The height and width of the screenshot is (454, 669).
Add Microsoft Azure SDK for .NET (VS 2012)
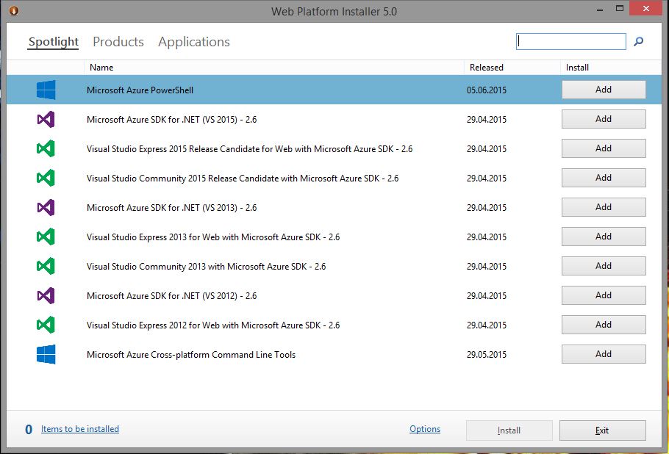[x=604, y=295]
